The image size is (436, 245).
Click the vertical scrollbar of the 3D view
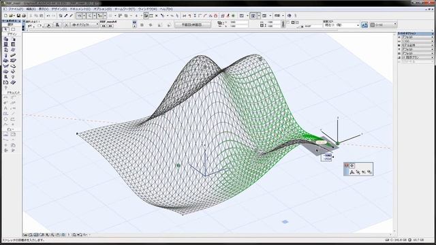(x=394, y=133)
